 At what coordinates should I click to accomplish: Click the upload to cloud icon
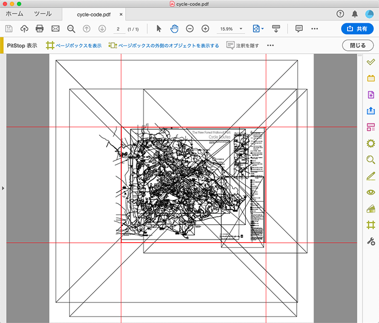click(x=24, y=29)
